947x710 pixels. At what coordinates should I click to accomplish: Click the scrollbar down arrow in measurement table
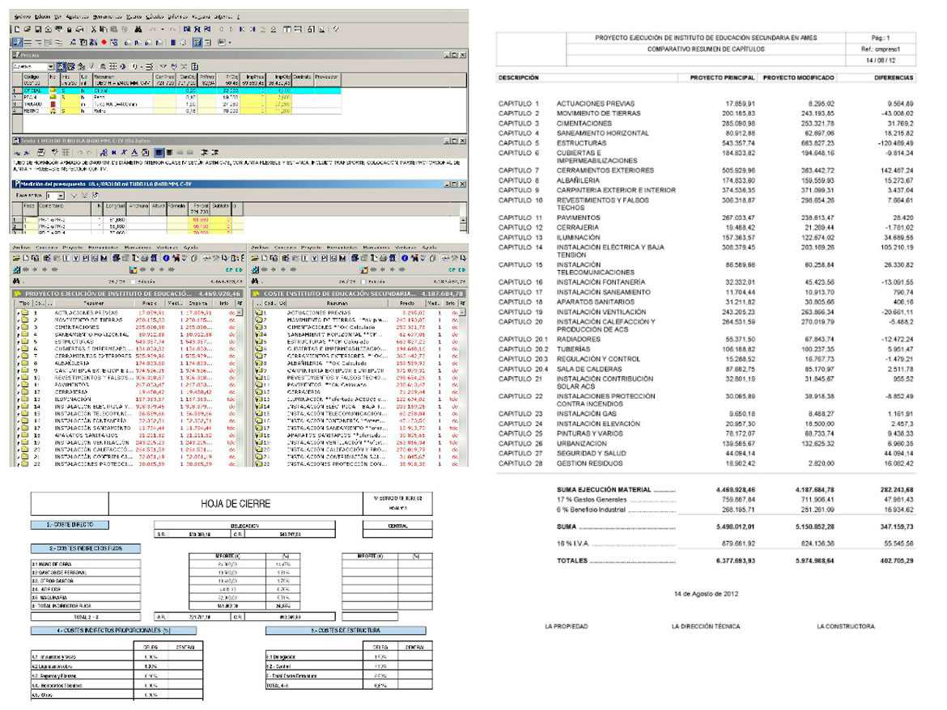click(463, 229)
